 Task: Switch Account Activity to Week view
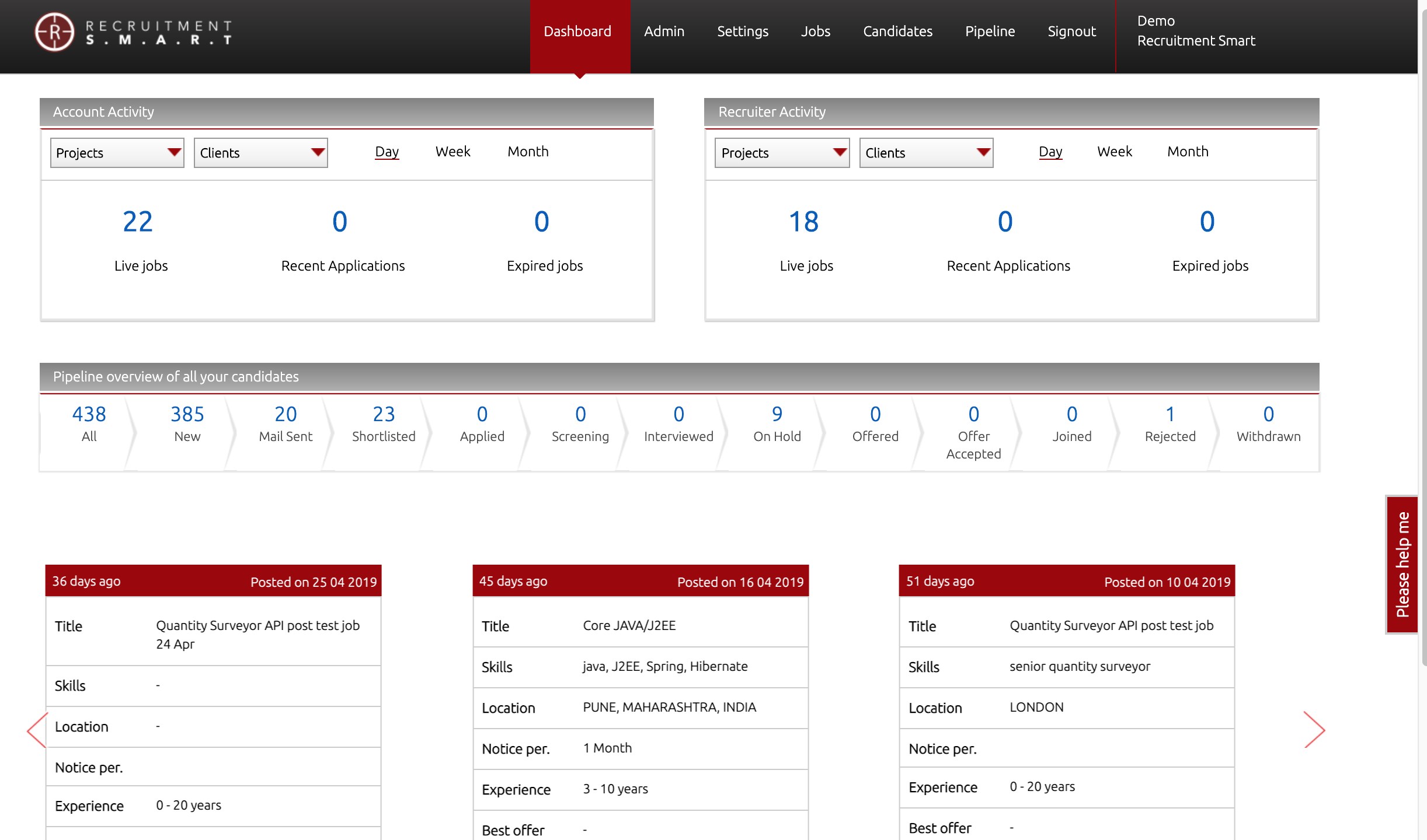(x=453, y=152)
